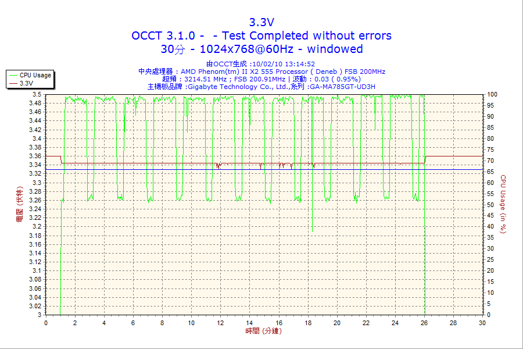Viewport: 523px width, 349px height.
Task: Click the green CPU Usage legend line swatch
Action: coord(13,76)
